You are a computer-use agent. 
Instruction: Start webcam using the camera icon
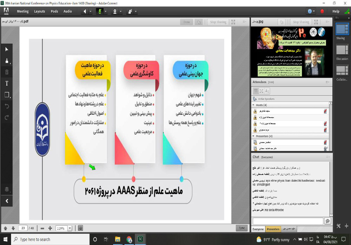[x=114, y=11]
